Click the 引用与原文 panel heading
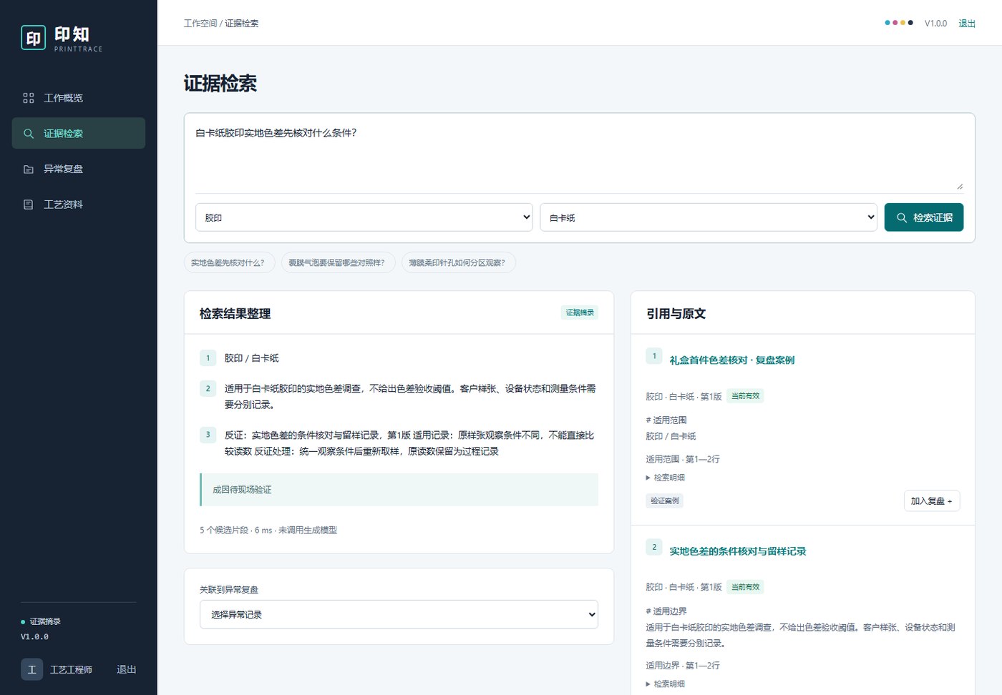Viewport: 1002px width, 695px height. (676, 314)
